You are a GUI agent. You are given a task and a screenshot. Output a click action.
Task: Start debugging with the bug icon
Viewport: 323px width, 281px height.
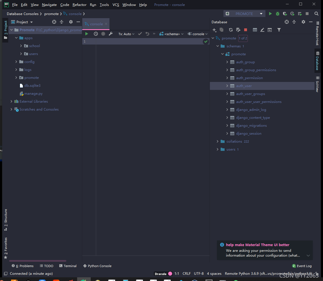278,14
